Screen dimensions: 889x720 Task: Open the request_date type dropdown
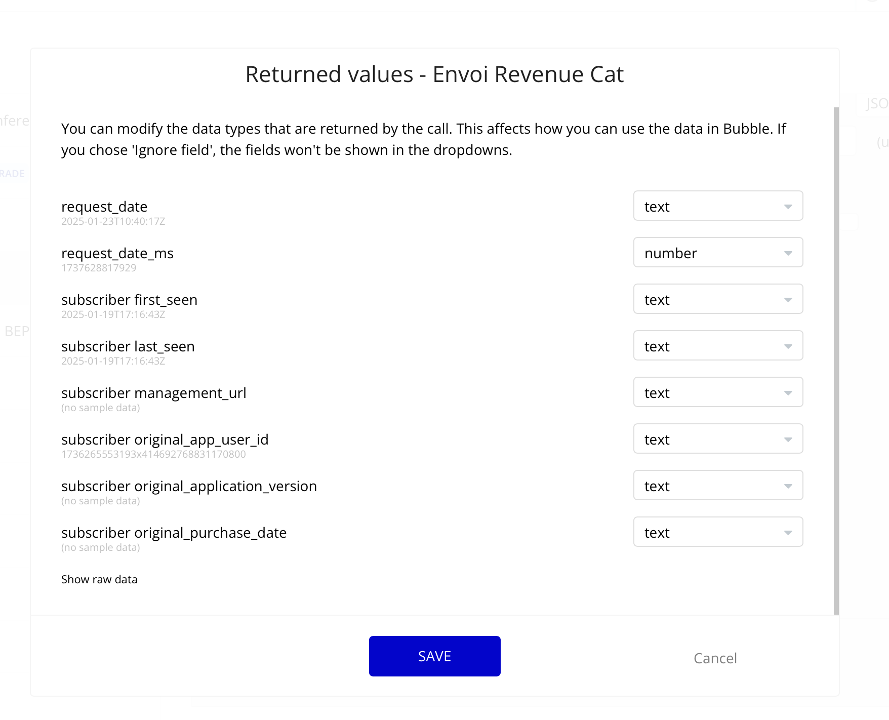[718, 206]
